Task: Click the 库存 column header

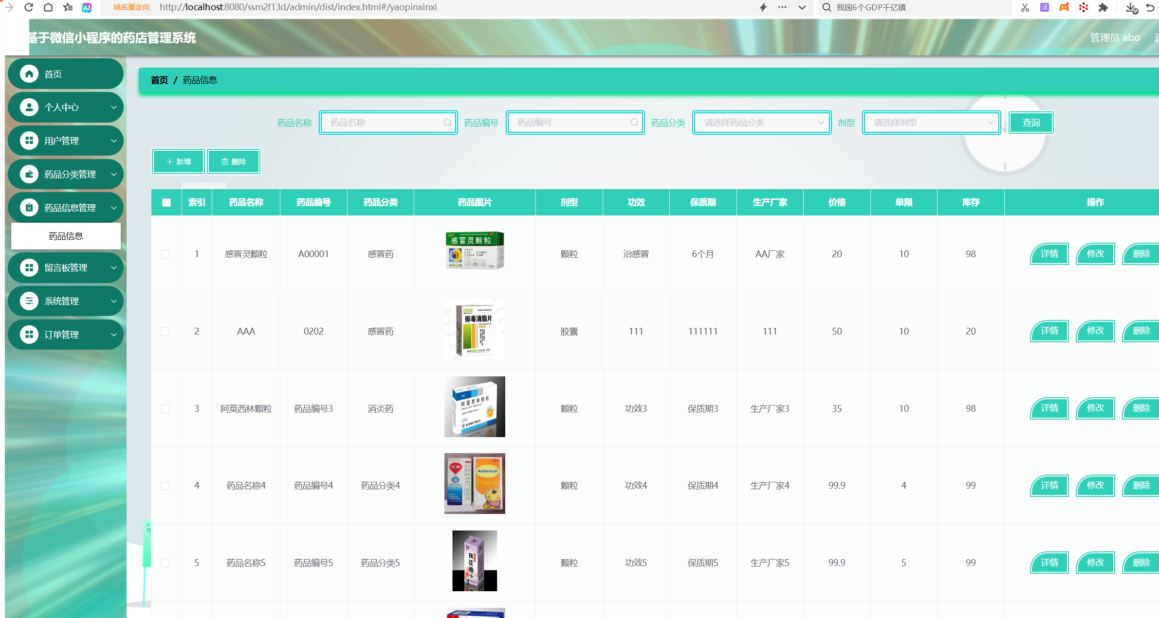Action: [x=971, y=202]
